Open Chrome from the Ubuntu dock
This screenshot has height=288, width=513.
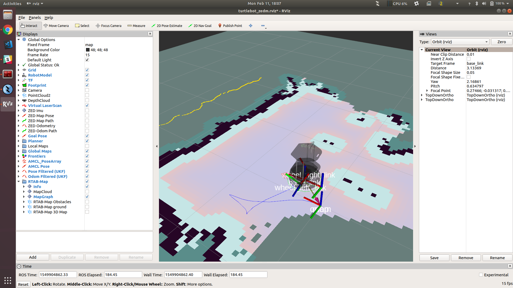click(x=8, y=30)
